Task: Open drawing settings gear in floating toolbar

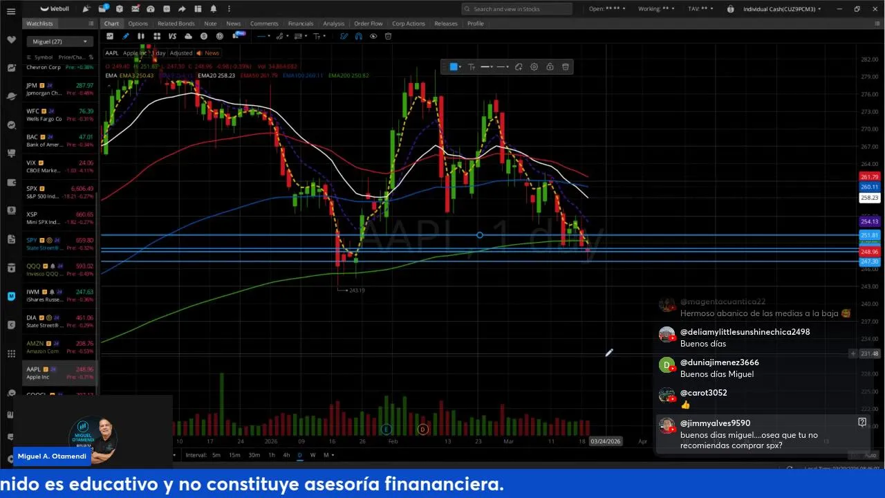Action: pos(534,67)
